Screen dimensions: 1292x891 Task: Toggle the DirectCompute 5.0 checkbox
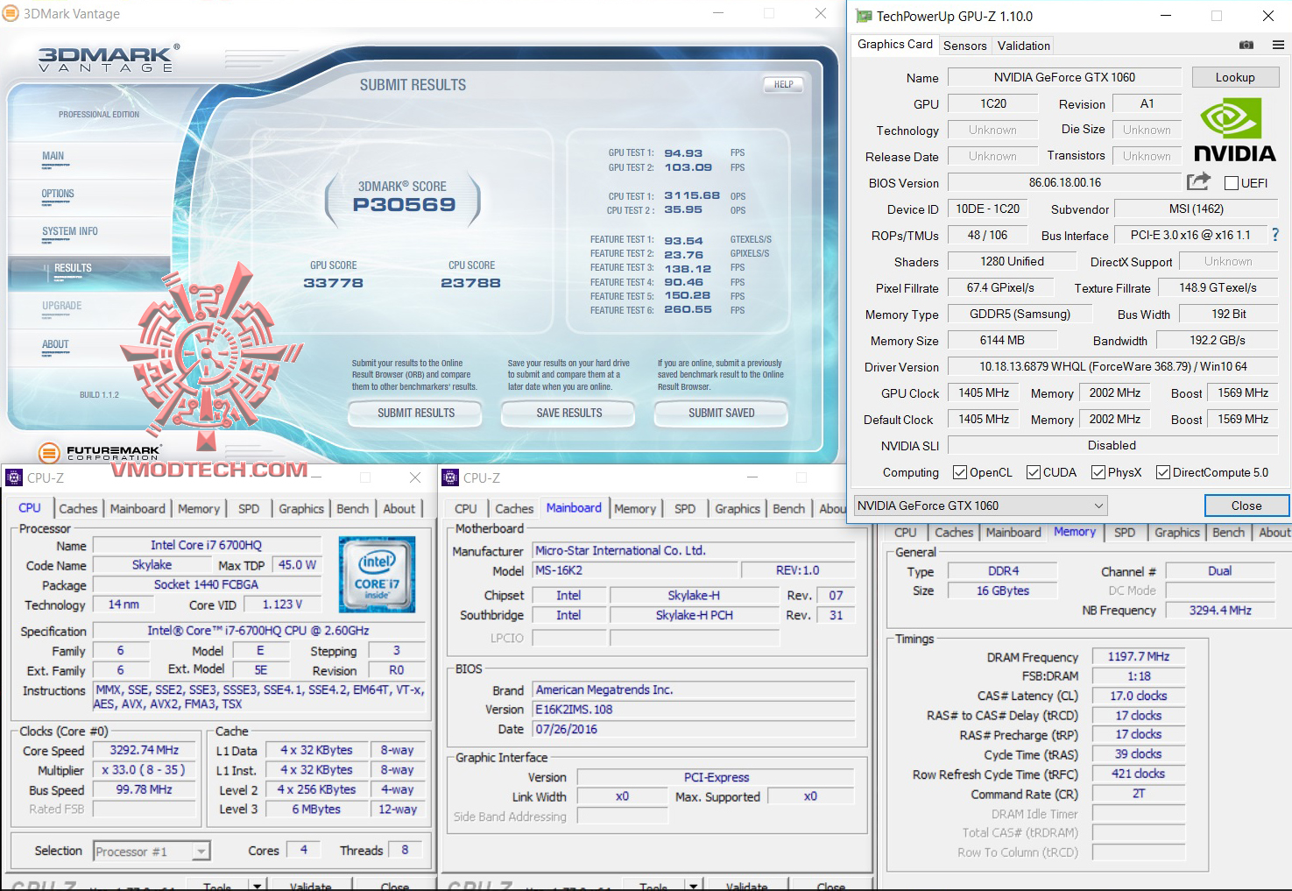click(1163, 472)
